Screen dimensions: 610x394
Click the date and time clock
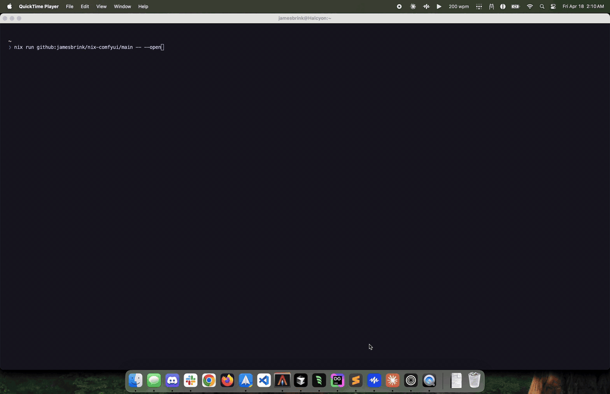click(583, 7)
